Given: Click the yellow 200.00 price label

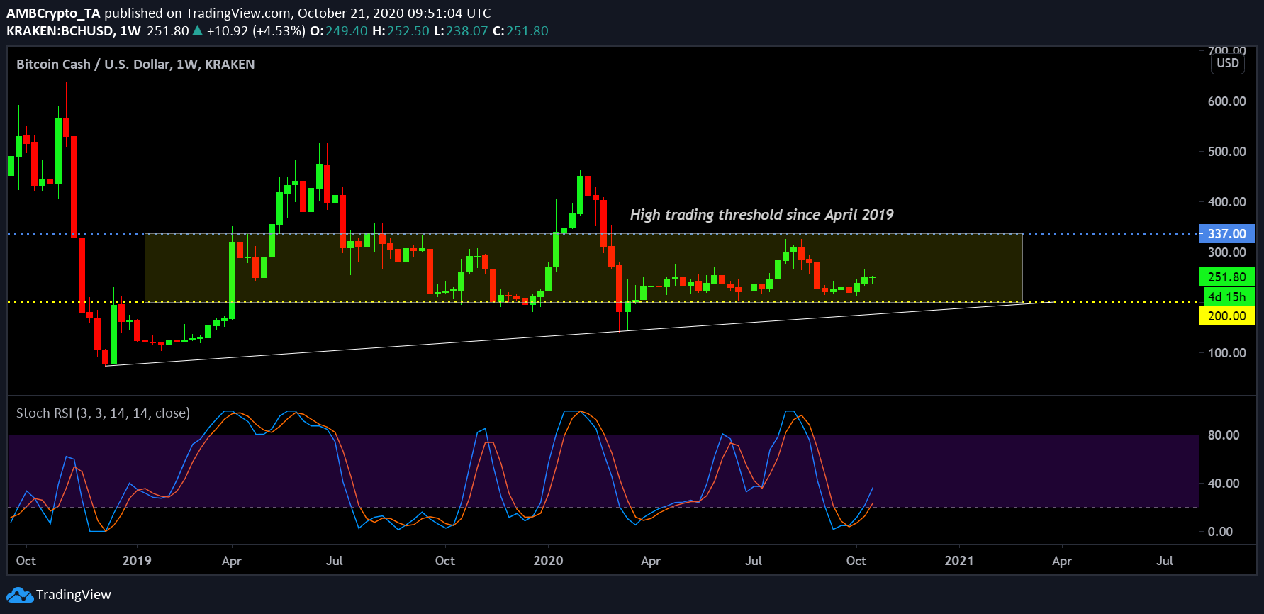Looking at the screenshot, I should (x=1226, y=316).
